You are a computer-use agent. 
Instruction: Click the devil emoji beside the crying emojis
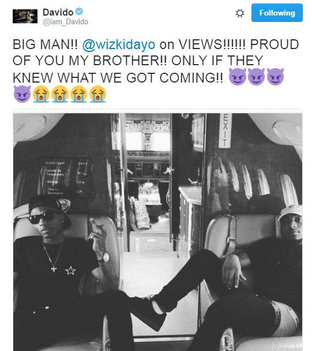coord(22,94)
